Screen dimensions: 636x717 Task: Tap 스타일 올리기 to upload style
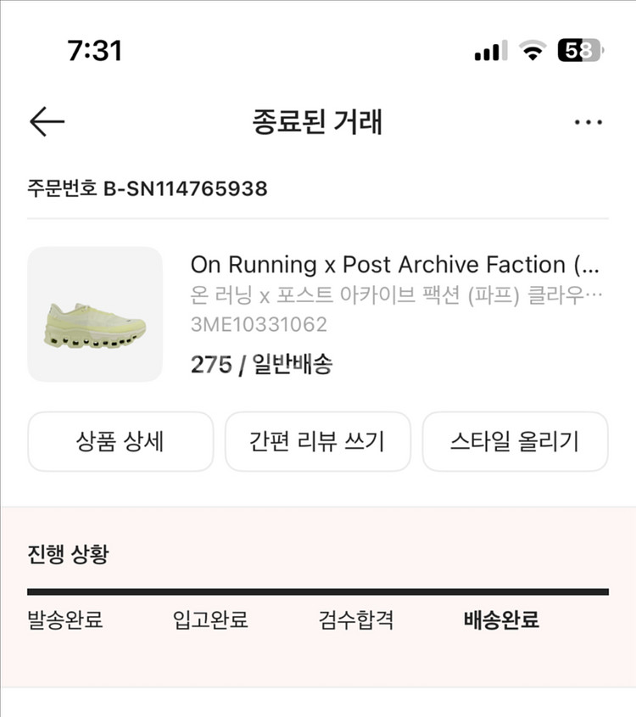coord(515,441)
